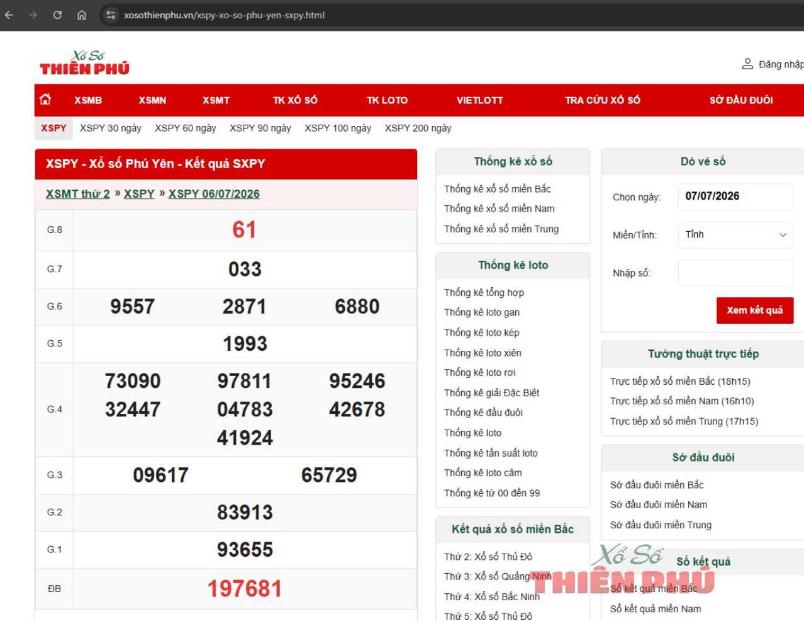The width and height of the screenshot is (804, 621).
Task: Open Trực tiếp xổ số miền Nam (16h10)
Action: pyautogui.click(x=682, y=401)
